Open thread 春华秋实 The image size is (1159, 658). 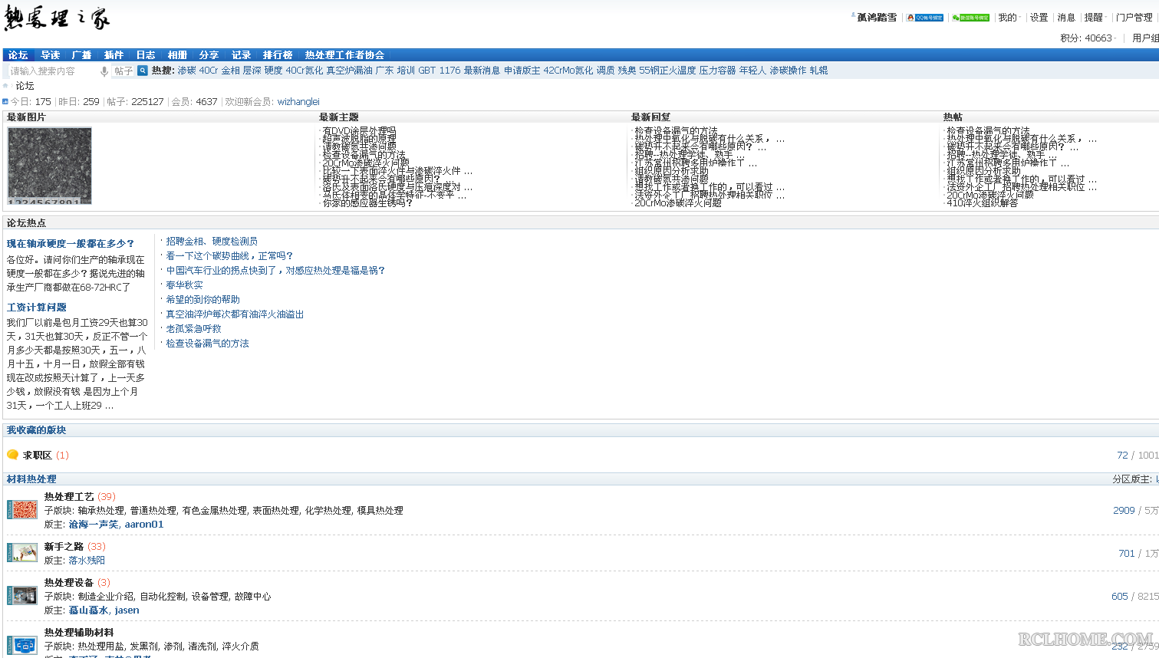tap(185, 285)
